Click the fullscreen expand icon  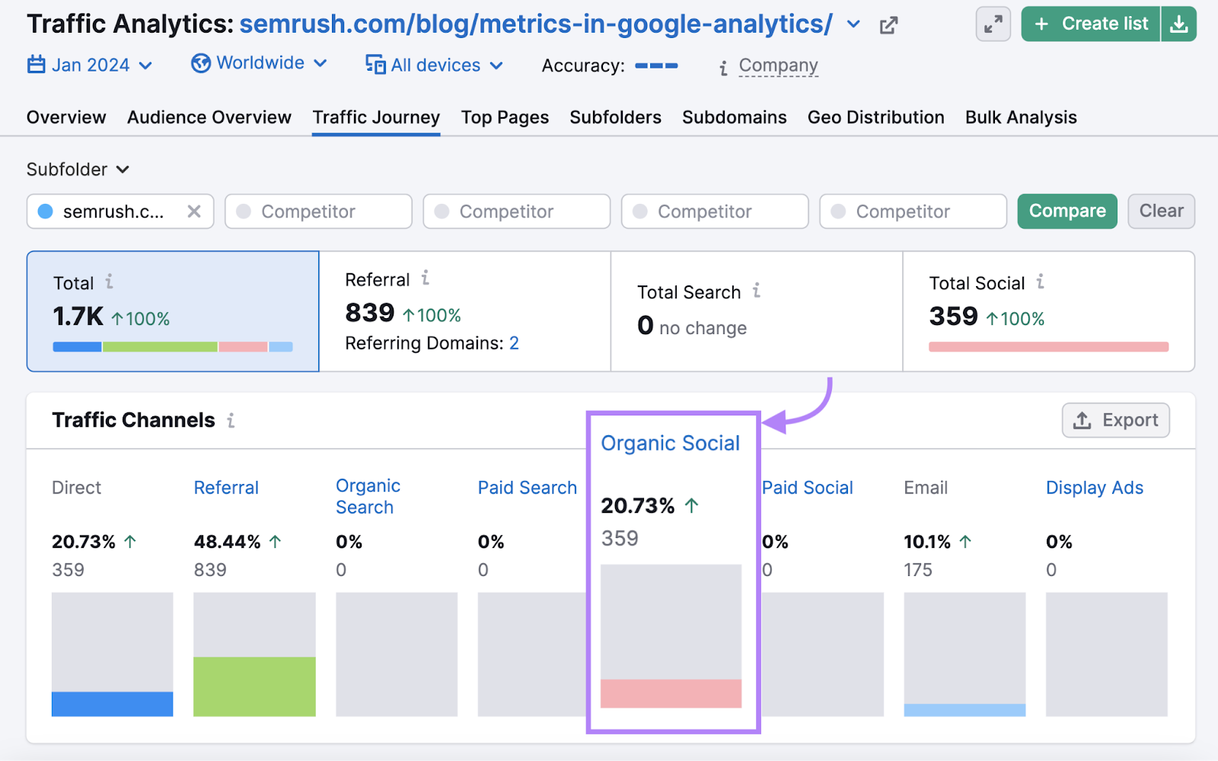(x=993, y=24)
